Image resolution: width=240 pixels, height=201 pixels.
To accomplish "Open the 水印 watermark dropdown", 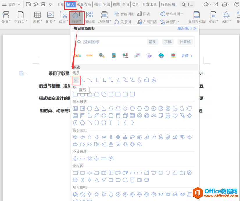I will 226,18.
